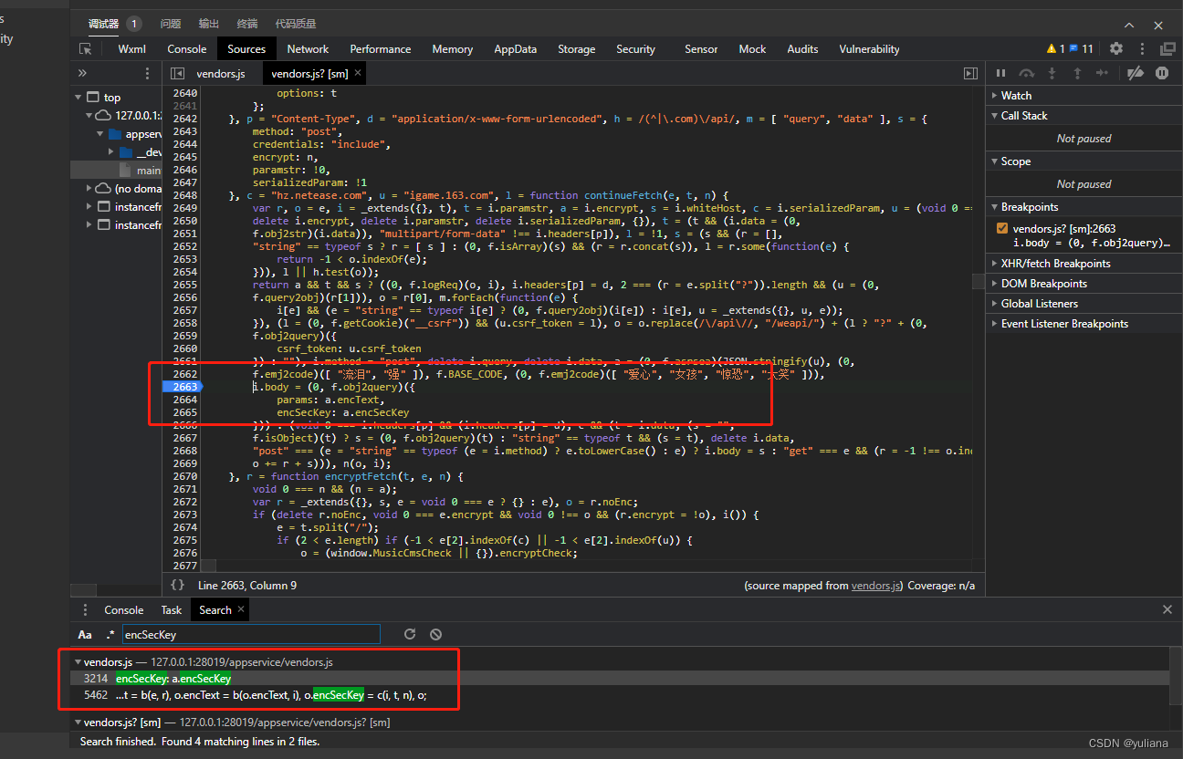Open drawer three-dot menu
Image resolution: width=1183 pixels, height=759 pixels.
click(85, 609)
